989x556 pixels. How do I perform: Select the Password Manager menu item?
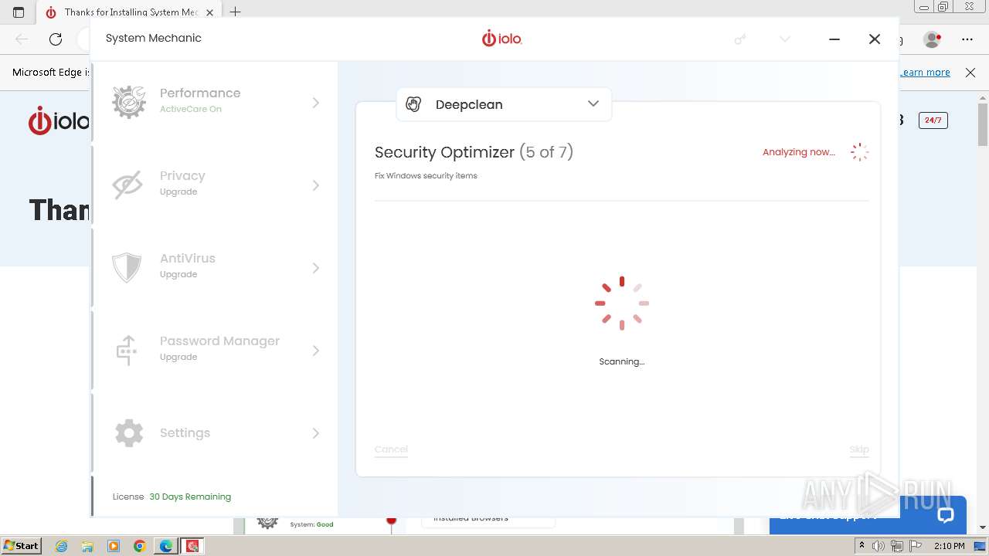(215, 350)
